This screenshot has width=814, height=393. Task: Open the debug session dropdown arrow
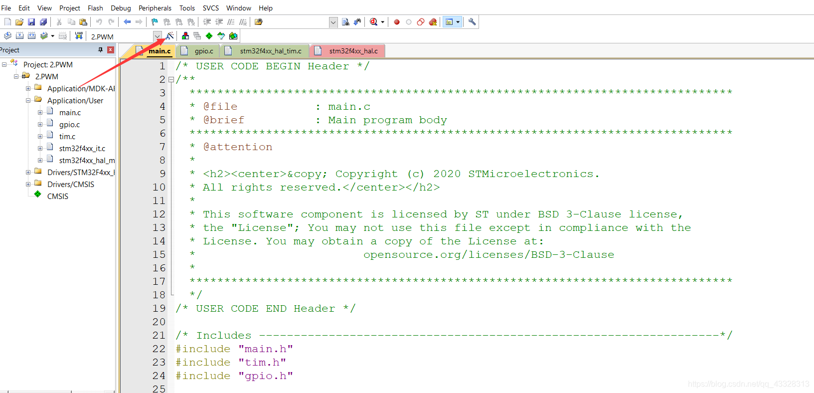tap(383, 22)
